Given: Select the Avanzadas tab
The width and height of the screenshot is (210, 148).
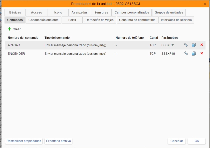Looking at the screenshot, I should tap(79, 12).
